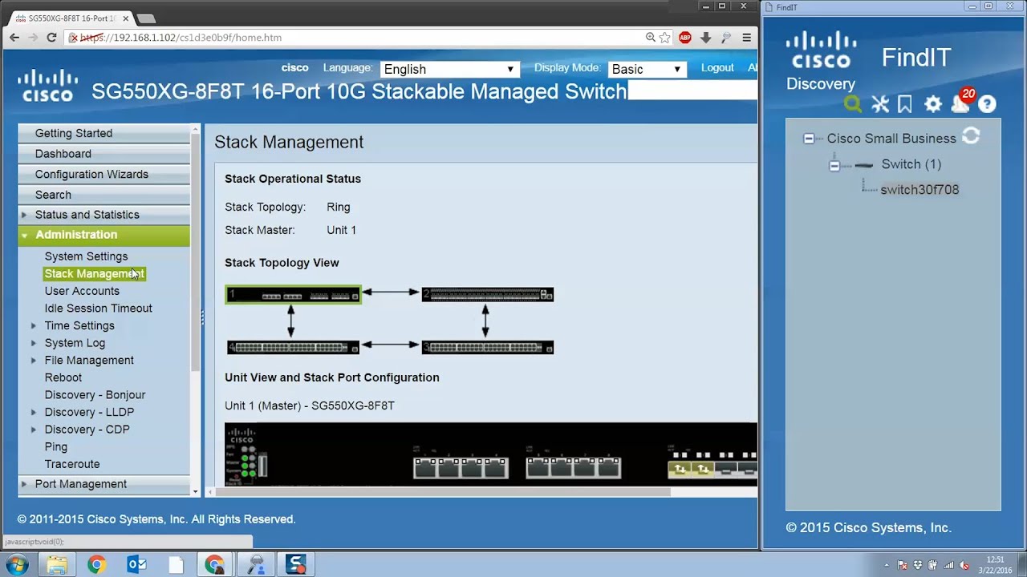This screenshot has width=1027, height=577.
Task: Open the FindIT tools wrench icon
Action: point(880,104)
